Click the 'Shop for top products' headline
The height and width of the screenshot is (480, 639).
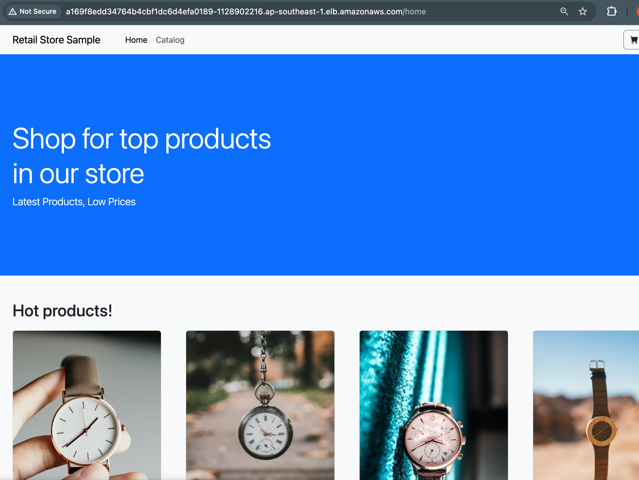point(142,139)
